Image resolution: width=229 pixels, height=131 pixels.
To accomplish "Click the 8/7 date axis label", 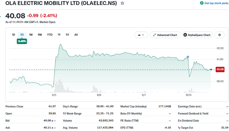I will (x=144, y=95).
